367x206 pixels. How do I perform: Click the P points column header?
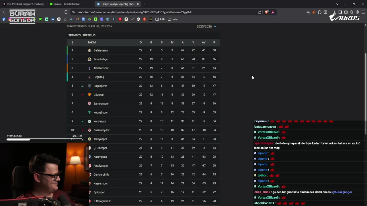214,42
